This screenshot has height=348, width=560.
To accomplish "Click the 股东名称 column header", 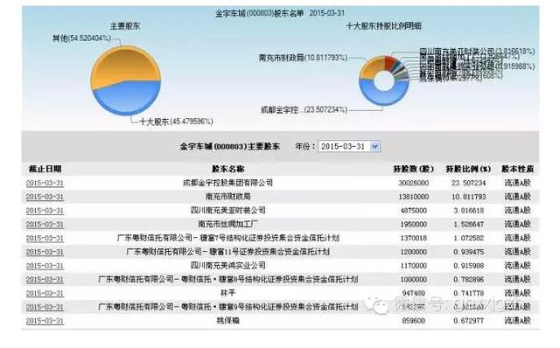I will point(228,169).
